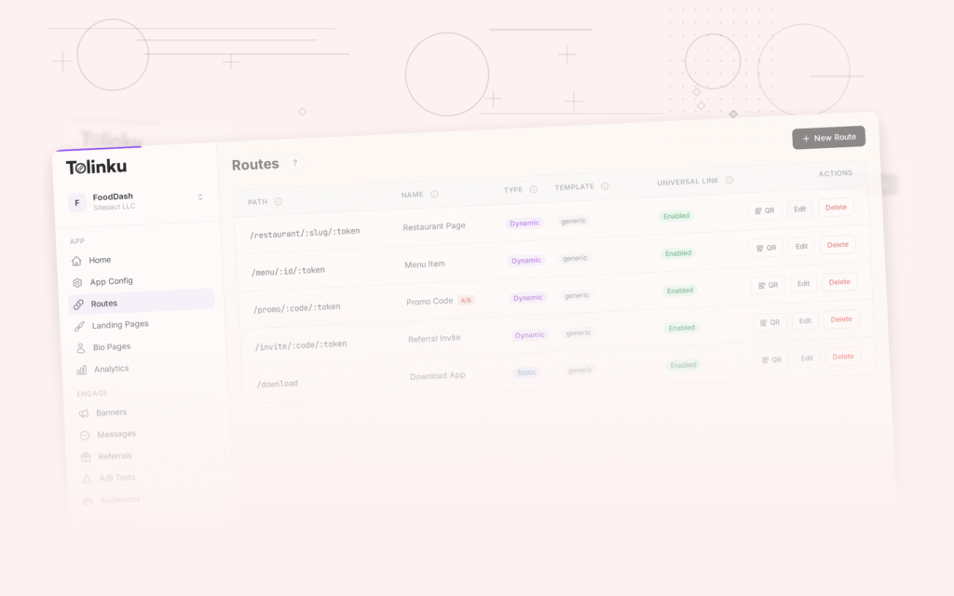Delete the Promo Code route
Viewport: 954px width, 596px height.
839,281
